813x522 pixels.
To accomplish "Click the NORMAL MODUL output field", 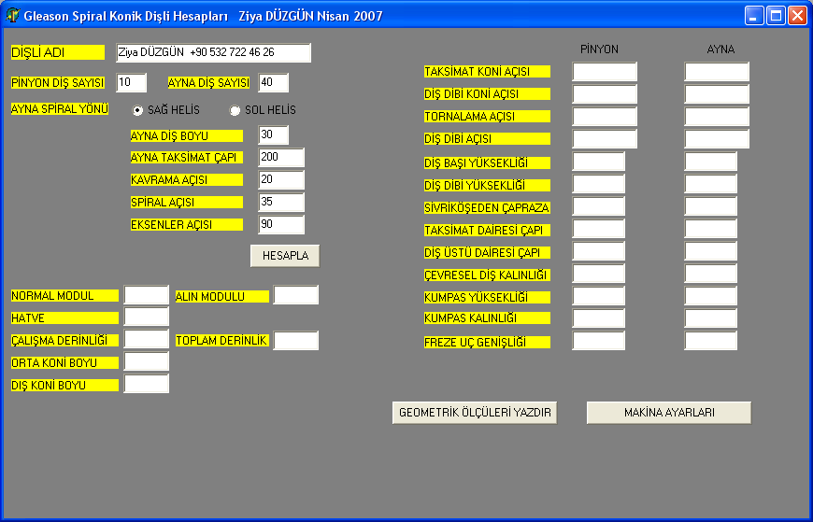I will click(x=147, y=296).
